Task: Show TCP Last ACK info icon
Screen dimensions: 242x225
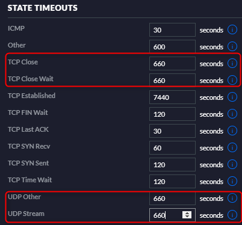Action: [x=232, y=131]
